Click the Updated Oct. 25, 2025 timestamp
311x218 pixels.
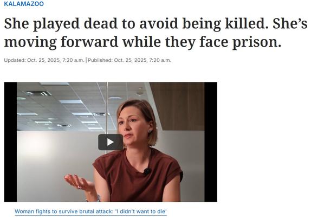[44, 60]
